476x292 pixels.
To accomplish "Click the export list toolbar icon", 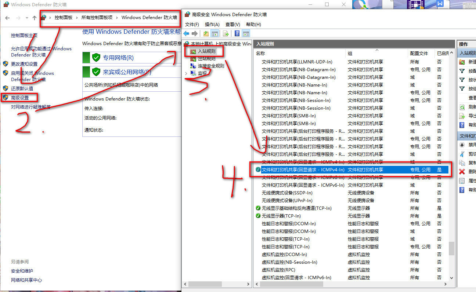I will click(x=226, y=34).
